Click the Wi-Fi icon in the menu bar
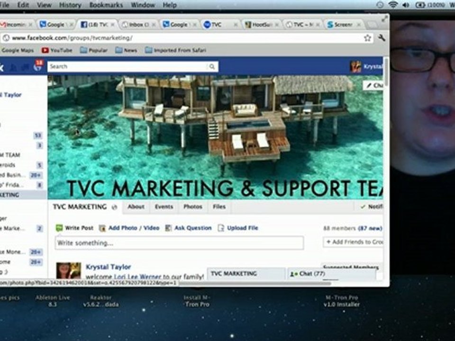The image size is (455, 341). click(x=393, y=5)
